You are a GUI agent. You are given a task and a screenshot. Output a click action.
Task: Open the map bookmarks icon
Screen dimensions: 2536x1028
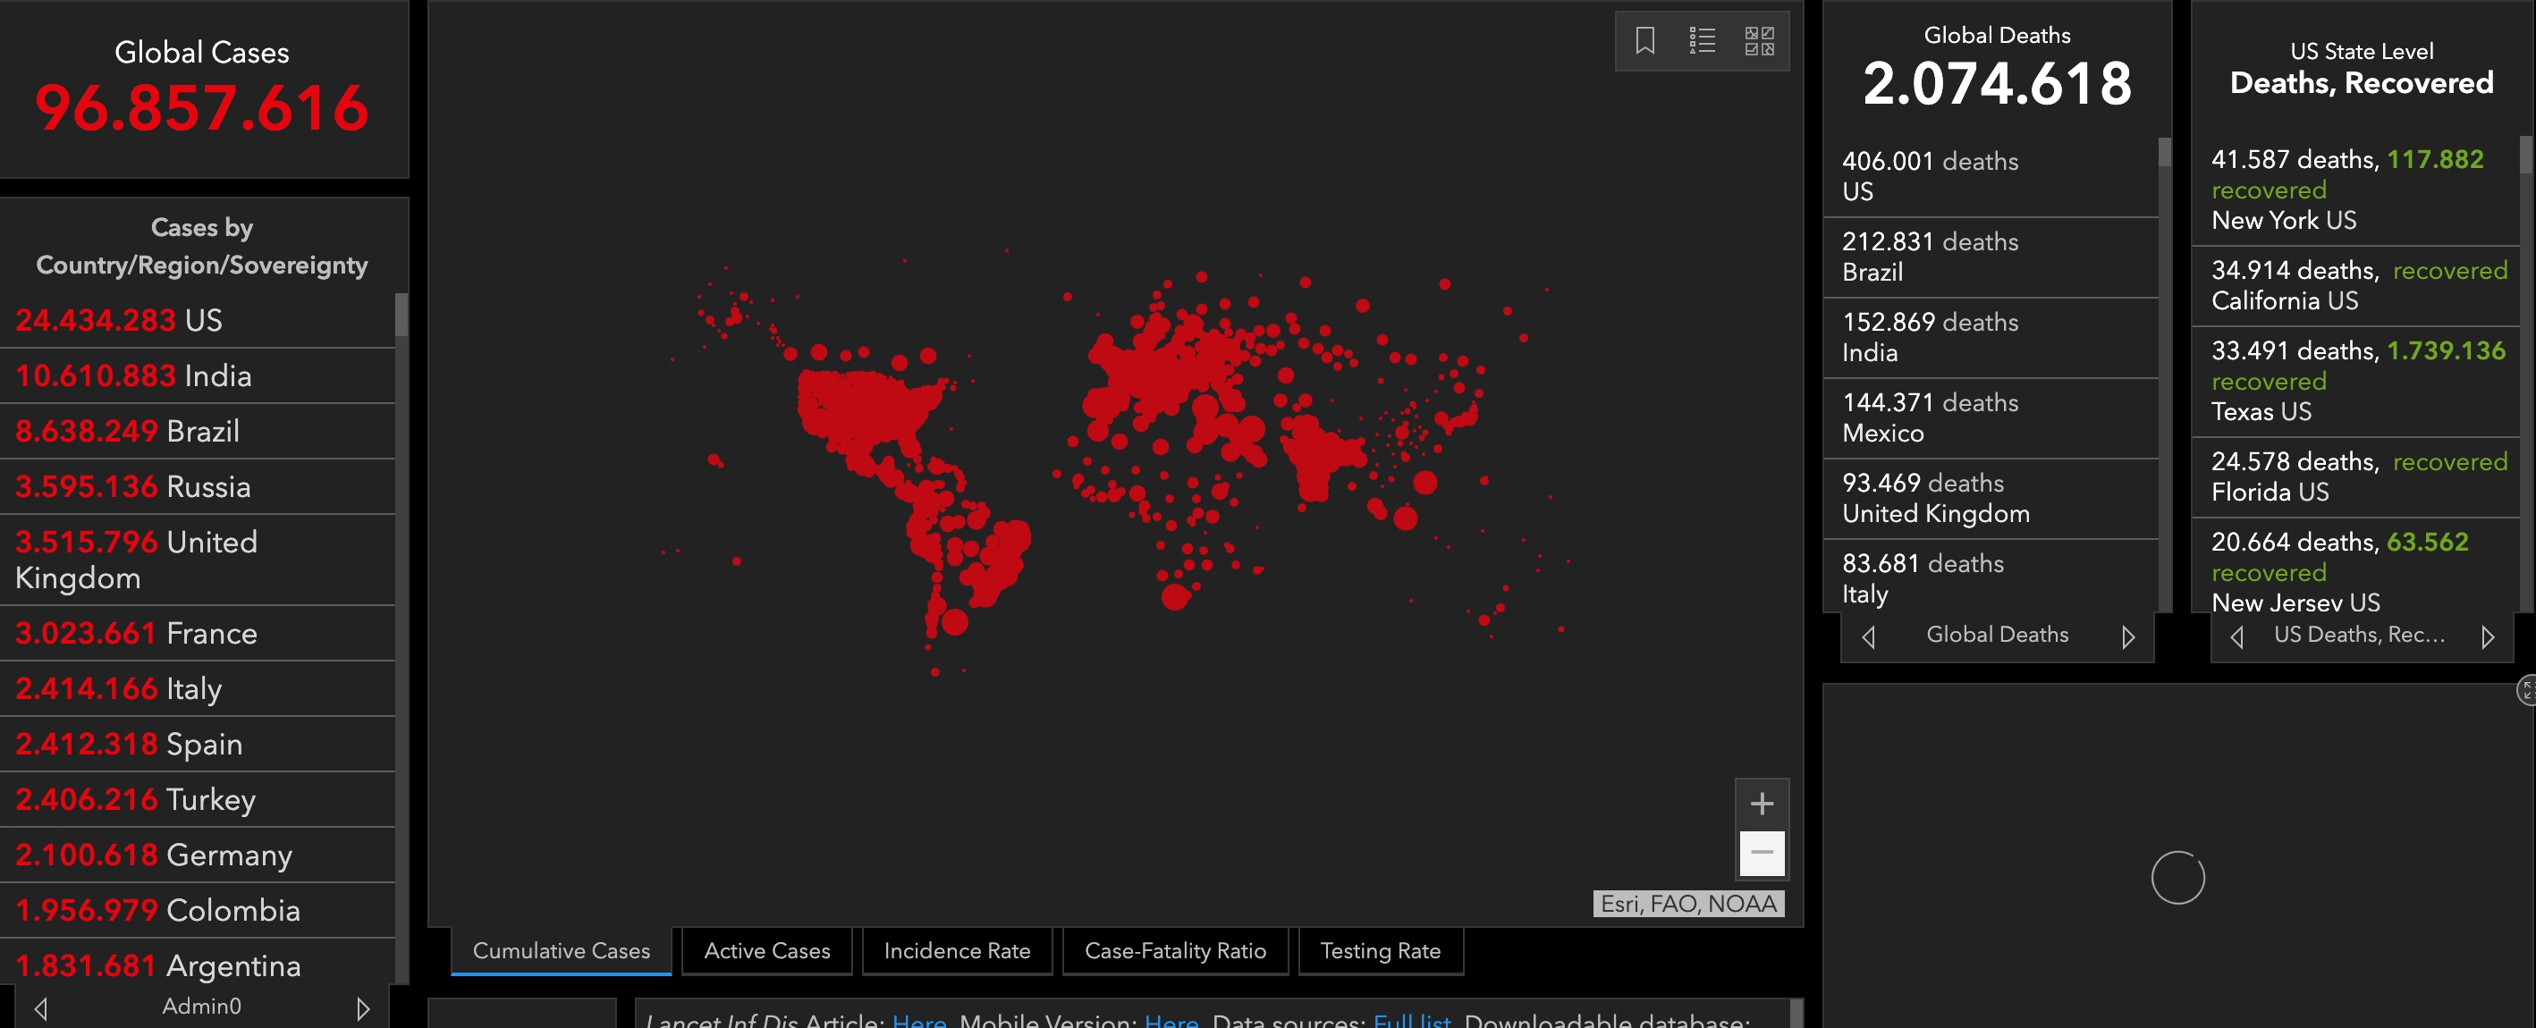[x=1644, y=40]
